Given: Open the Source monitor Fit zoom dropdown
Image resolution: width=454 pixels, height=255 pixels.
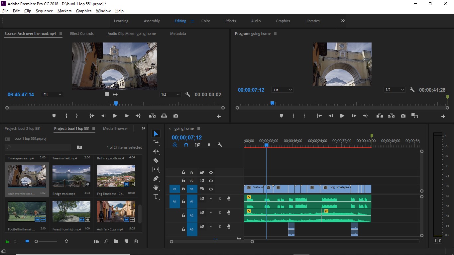Looking at the screenshot, I should [52, 95].
